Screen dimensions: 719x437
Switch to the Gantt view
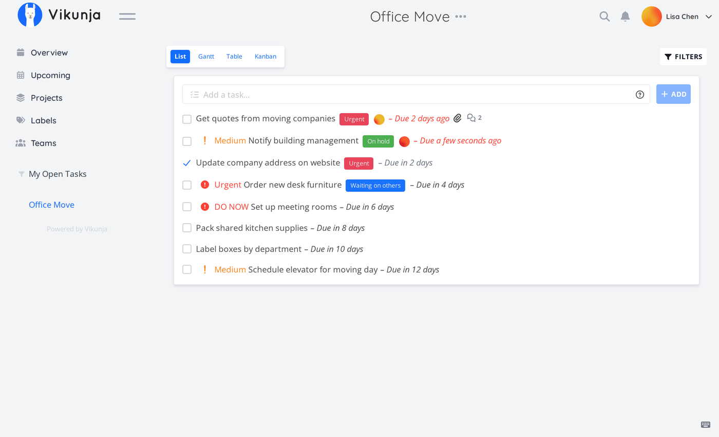coord(206,57)
